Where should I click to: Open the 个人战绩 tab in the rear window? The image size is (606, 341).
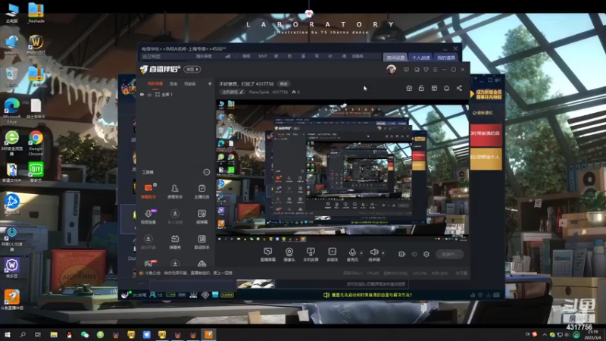420,58
